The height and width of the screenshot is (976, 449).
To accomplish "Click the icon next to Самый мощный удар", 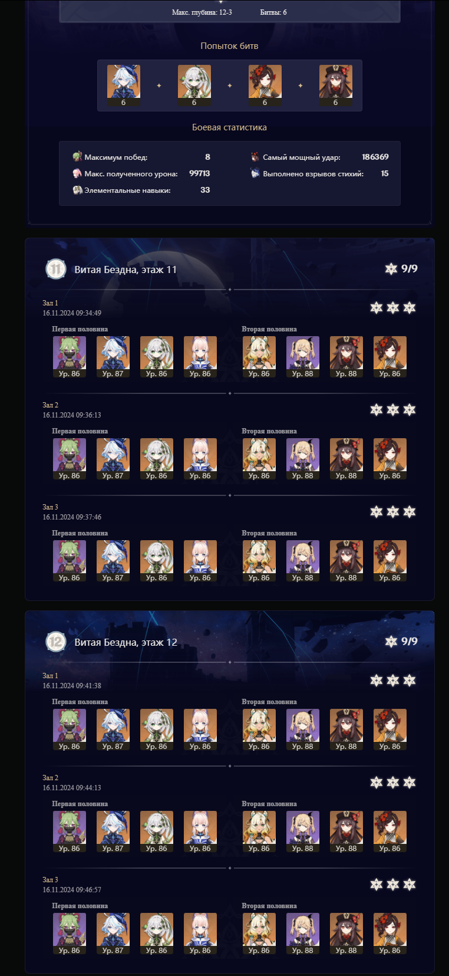I will [255, 157].
